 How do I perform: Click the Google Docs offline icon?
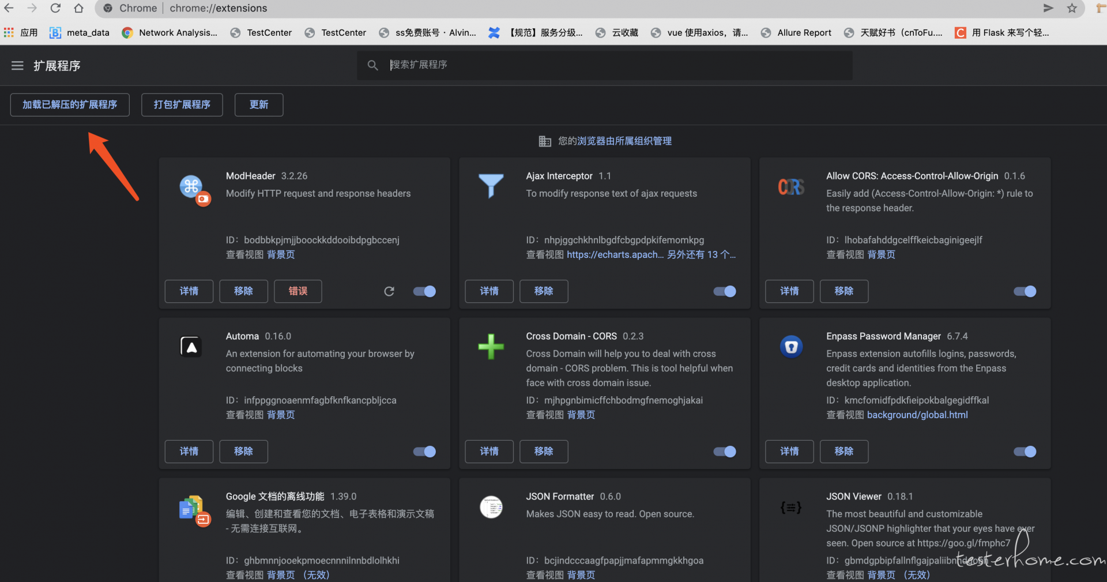pos(194,510)
